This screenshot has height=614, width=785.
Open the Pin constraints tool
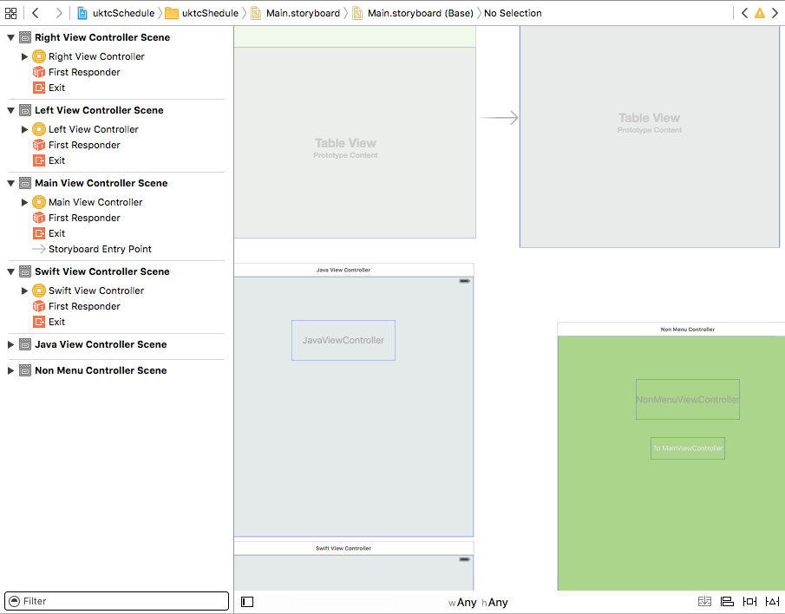pos(749,602)
